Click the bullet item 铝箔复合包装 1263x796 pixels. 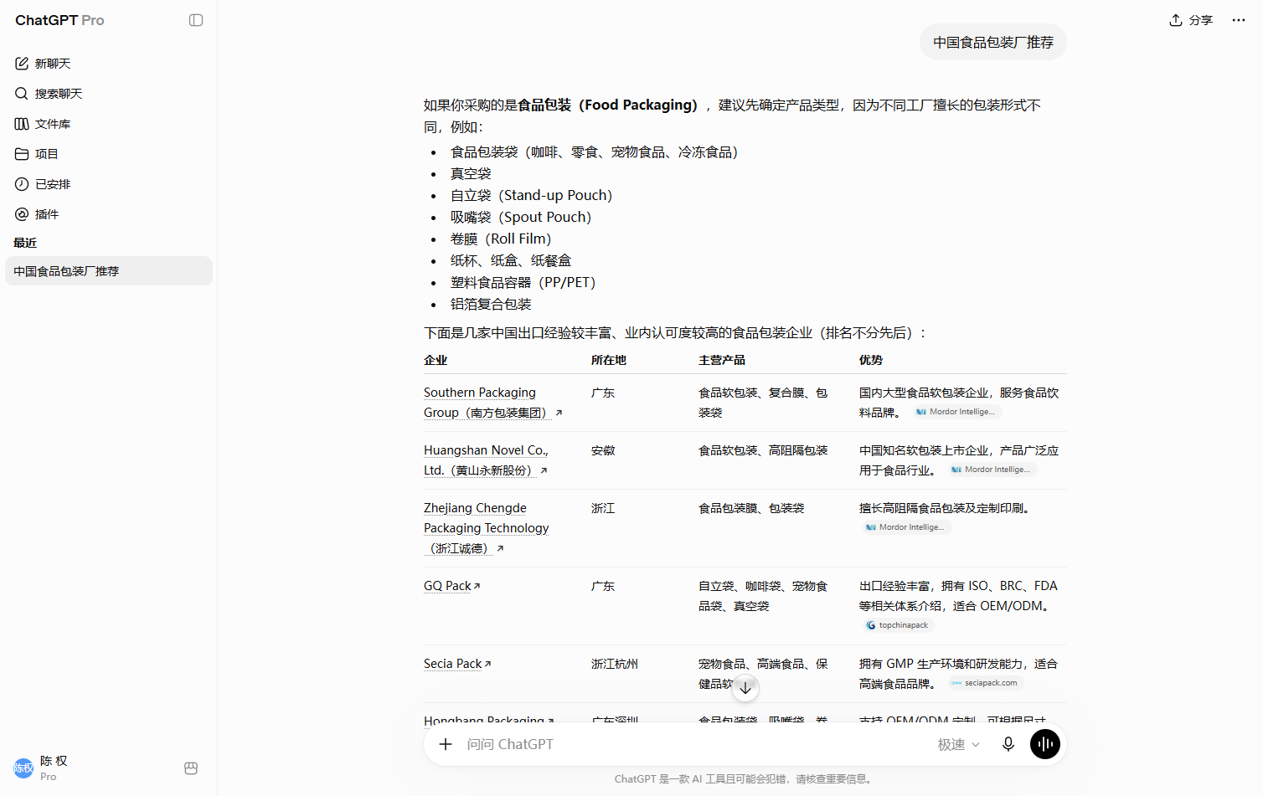pos(491,304)
